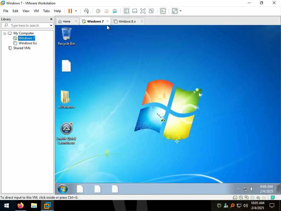This screenshot has height=211, width=281.
Task: Collapse the My Computer tree node
Action: tap(5, 33)
